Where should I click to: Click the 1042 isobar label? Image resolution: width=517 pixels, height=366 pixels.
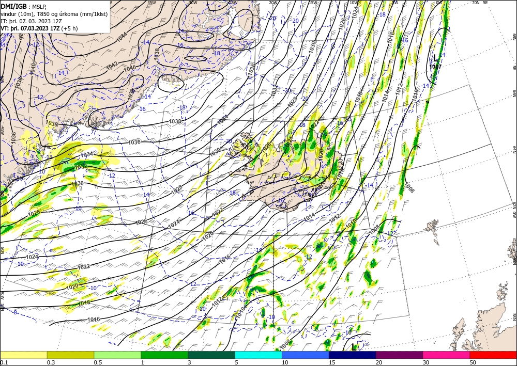point(112,66)
